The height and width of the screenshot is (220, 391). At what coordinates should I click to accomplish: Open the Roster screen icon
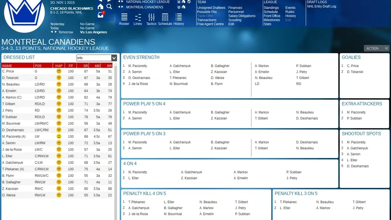pyautogui.click(x=124, y=19)
